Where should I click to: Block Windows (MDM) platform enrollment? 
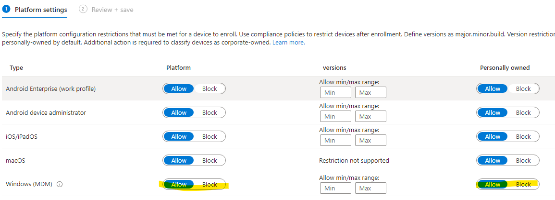pyautogui.click(x=209, y=185)
